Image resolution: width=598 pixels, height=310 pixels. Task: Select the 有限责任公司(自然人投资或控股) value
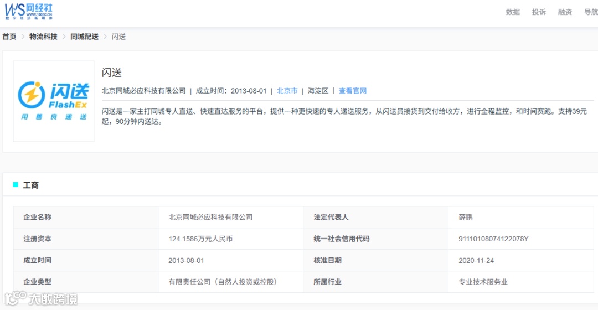223,282
